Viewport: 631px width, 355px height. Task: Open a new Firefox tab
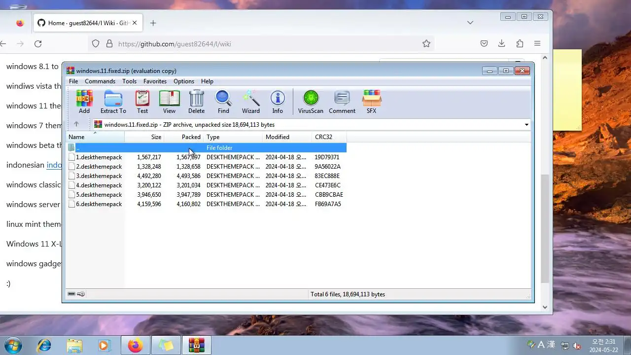[153, 23]
